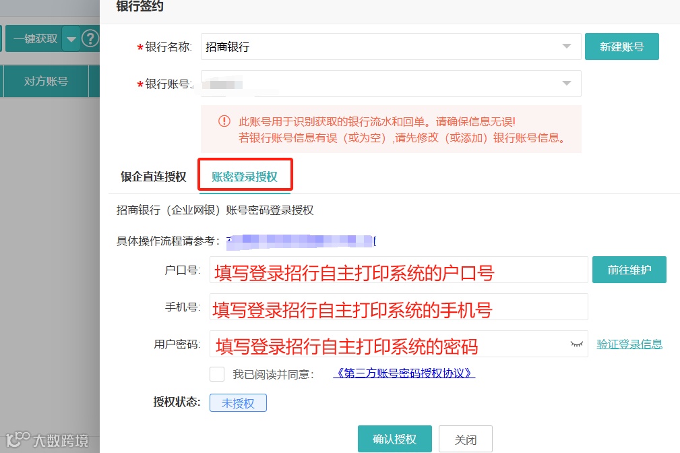Click the 确认授权 button
This screenshot has height=453, width=680.
(x=395, y=439)
